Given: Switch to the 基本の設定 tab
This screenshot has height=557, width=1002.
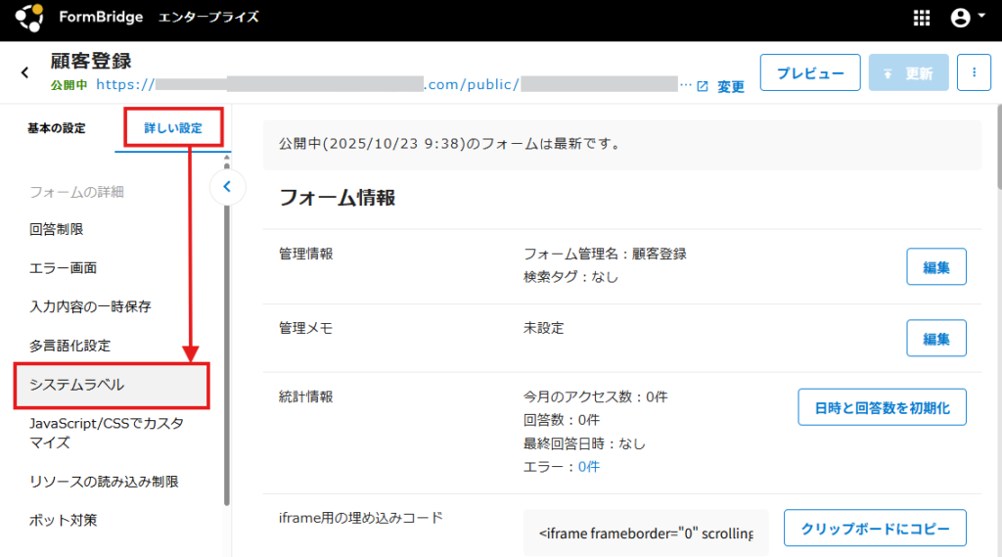Looking at the screenshot, I should (x=57, y=128).
